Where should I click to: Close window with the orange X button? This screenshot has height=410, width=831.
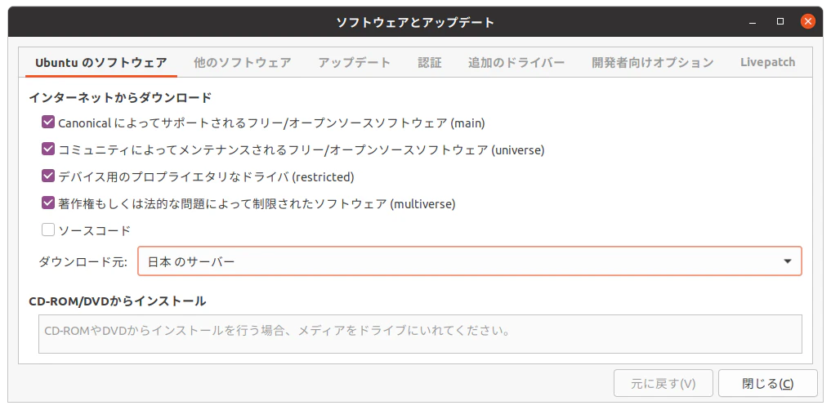(807, 22)
